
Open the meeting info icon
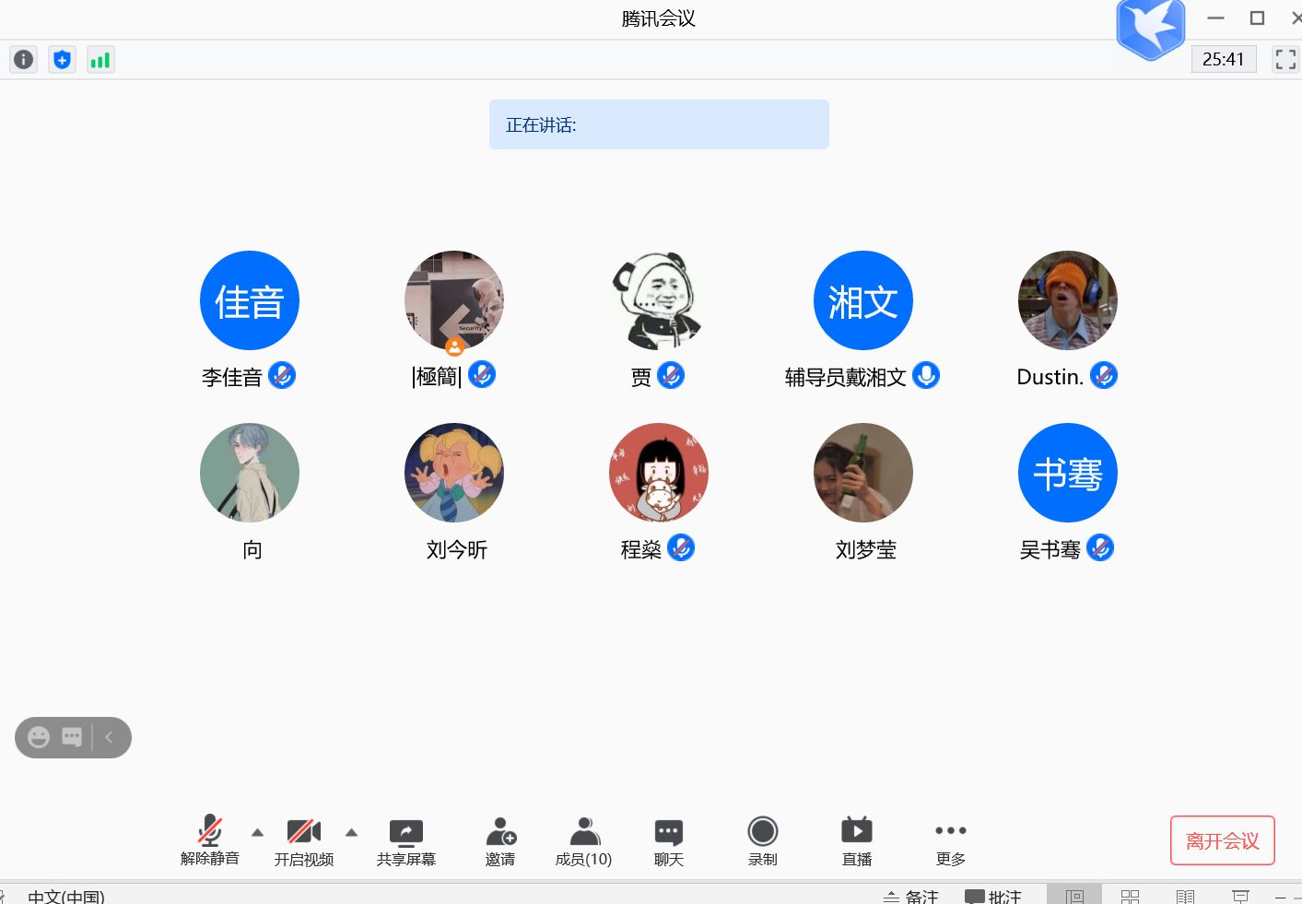point(23,60)
